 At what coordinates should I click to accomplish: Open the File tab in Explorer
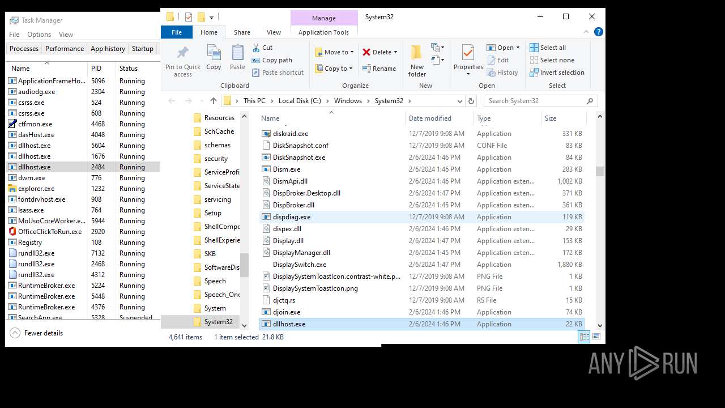coord(177,32)
